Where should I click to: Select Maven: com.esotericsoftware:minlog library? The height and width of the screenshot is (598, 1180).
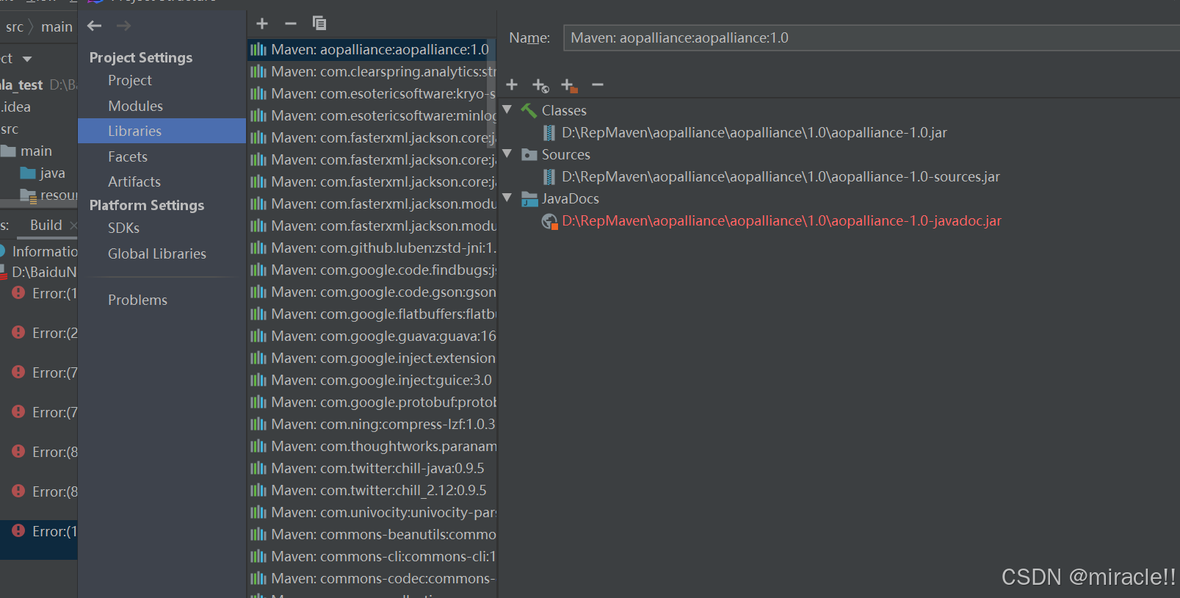point(372,115)
